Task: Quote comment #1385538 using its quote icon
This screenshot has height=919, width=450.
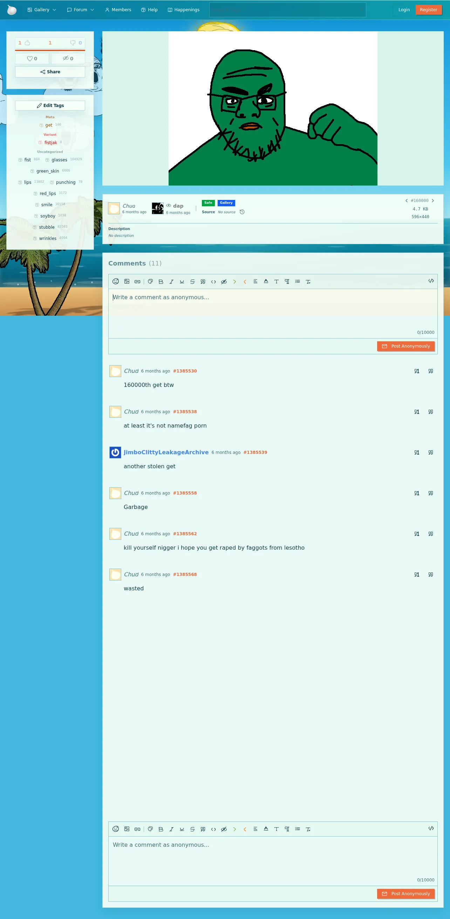Action: [x=431, y=412]
